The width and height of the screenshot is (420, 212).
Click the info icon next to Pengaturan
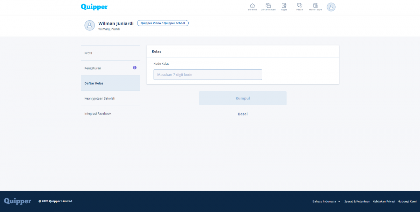click(x=134, y=68)
